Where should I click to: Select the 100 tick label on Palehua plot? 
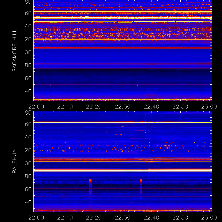coord(26,163)
